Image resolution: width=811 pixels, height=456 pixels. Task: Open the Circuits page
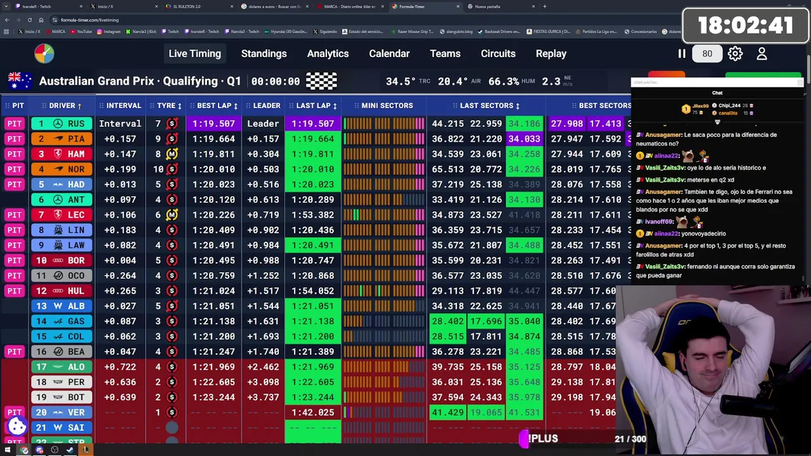[x=498, y=54]
